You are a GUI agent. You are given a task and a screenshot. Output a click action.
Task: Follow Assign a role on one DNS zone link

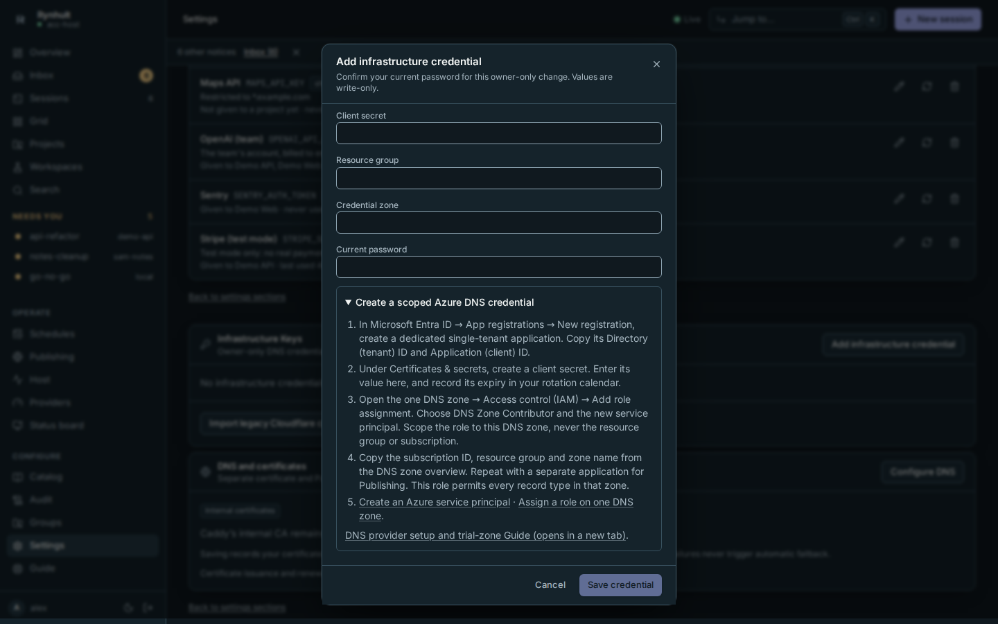click(496, 509)
